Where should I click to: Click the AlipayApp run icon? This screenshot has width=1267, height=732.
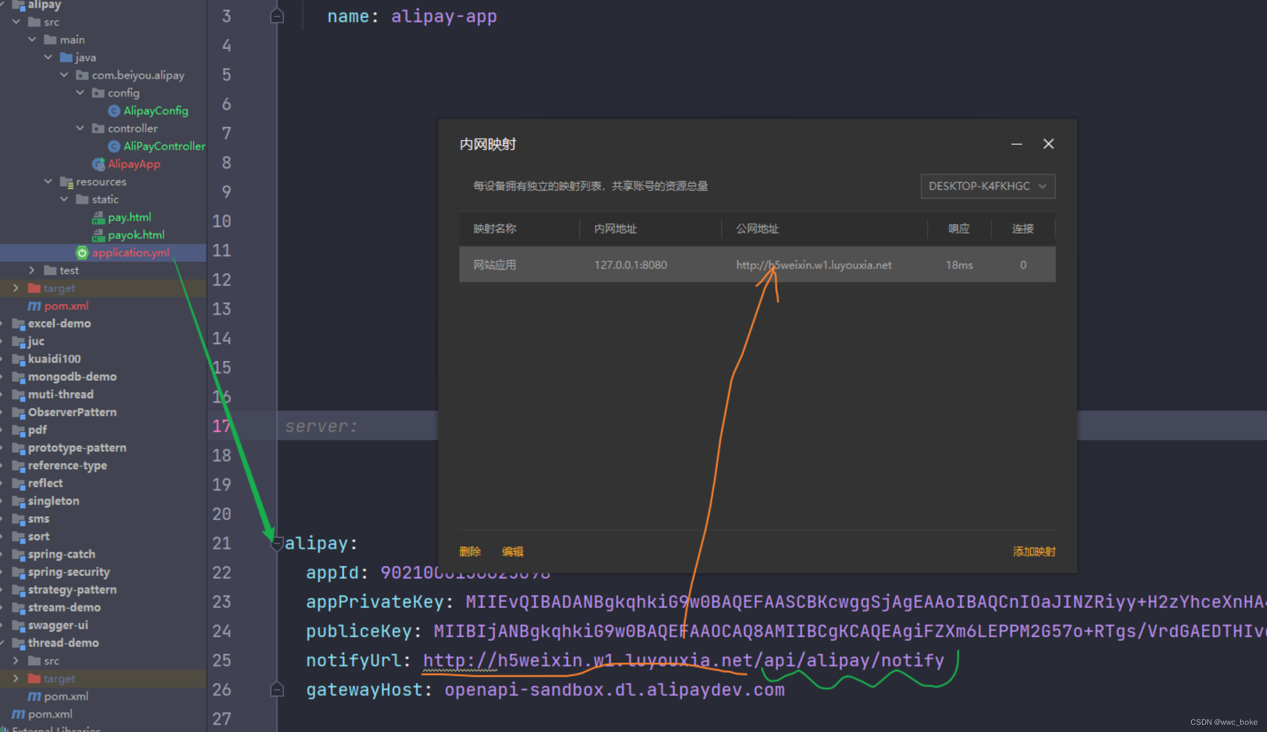[98, 164]
